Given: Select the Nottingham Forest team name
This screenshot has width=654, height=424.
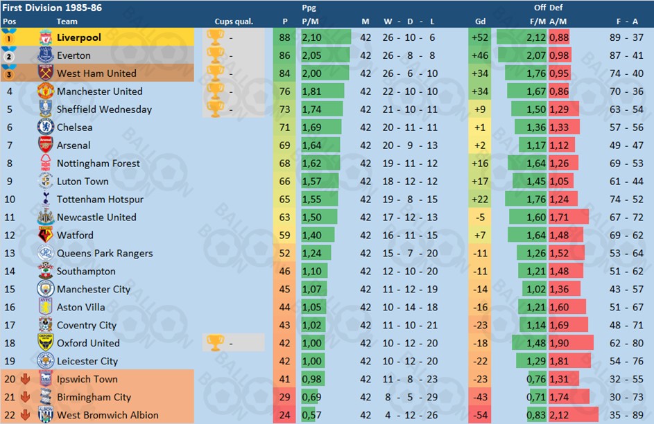Looking at the screenshot, I should (98, 164).
